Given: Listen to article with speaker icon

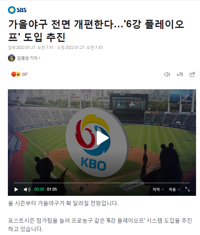Looking at the screenshot, I should click(x=167, y=74).
